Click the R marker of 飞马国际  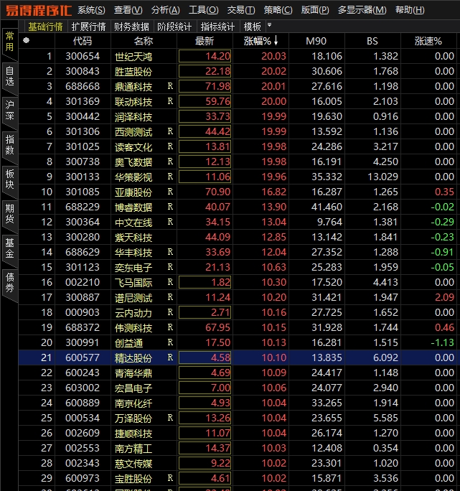pos(170,282)
